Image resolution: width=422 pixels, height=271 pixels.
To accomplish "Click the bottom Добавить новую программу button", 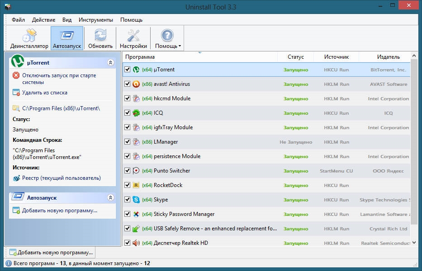I will 51,252.
